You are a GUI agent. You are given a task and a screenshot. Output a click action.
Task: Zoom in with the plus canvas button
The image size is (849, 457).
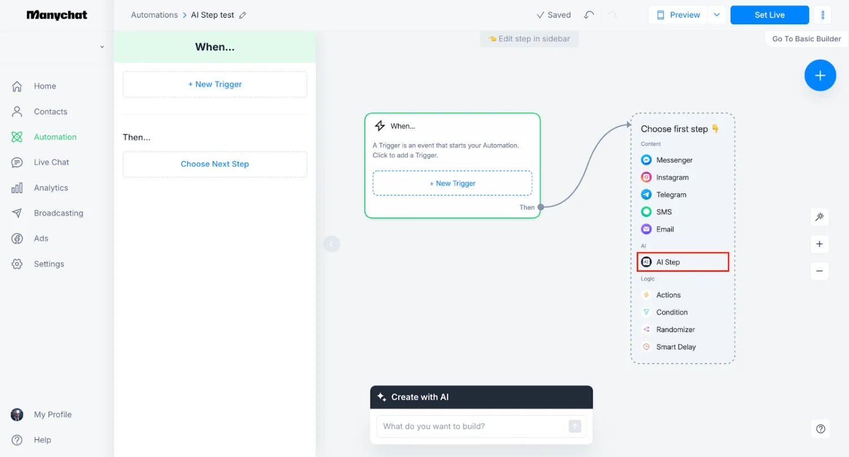point(819,245)
